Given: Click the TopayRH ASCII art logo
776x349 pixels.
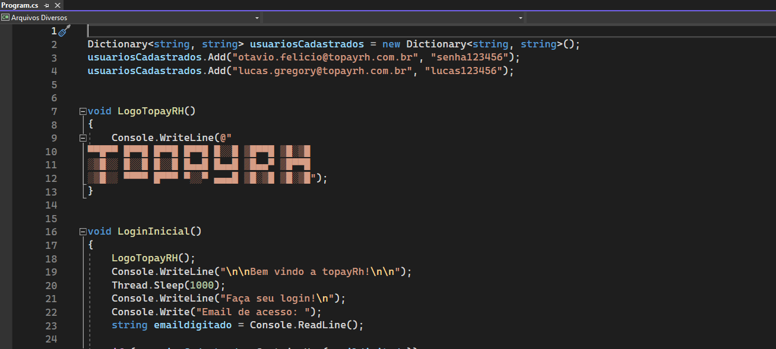Looking at the screenshot, I should [x=199, y=165].
